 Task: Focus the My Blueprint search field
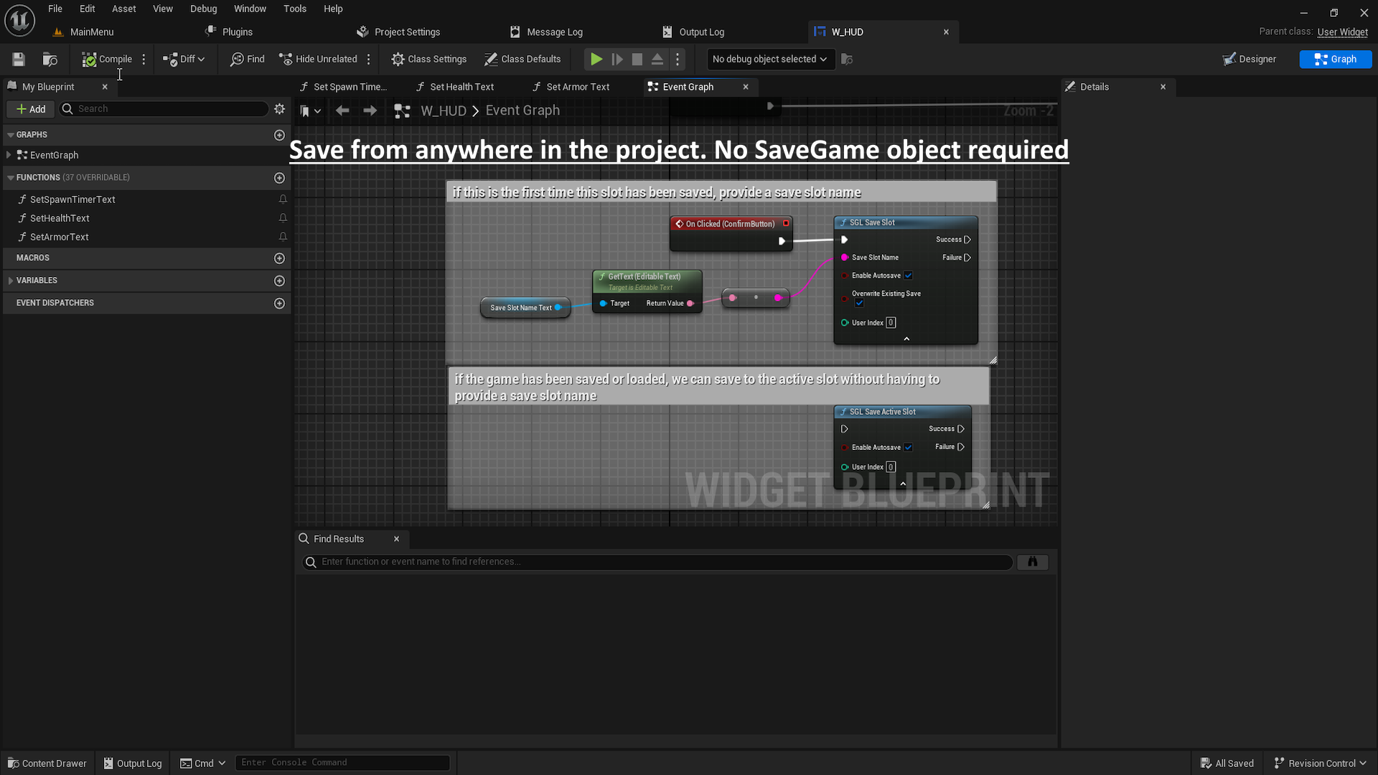[164, 109]
